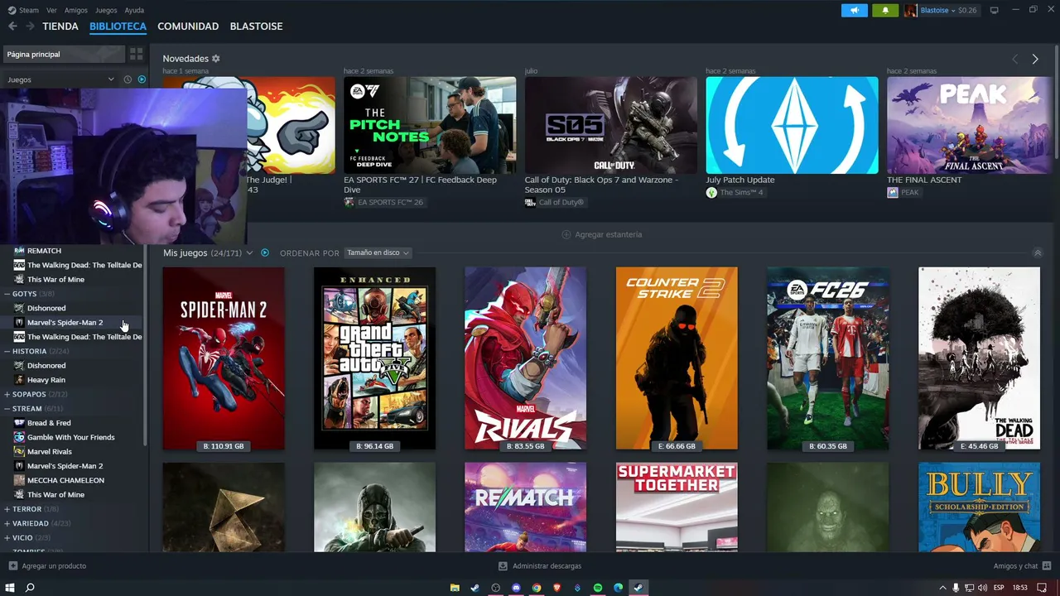This screenshot has height=596, width=1060.
Task: Click the PEAK source link under the news
Action: click(x=903, y=193)
